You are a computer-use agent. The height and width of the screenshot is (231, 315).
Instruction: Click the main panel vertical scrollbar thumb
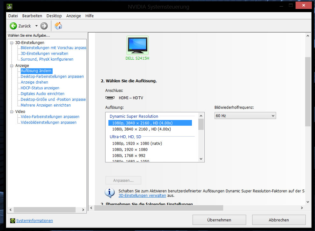point(308,92)
